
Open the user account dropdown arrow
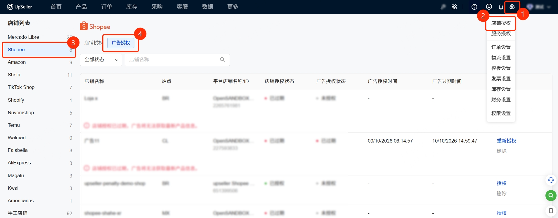coord(549,7)
